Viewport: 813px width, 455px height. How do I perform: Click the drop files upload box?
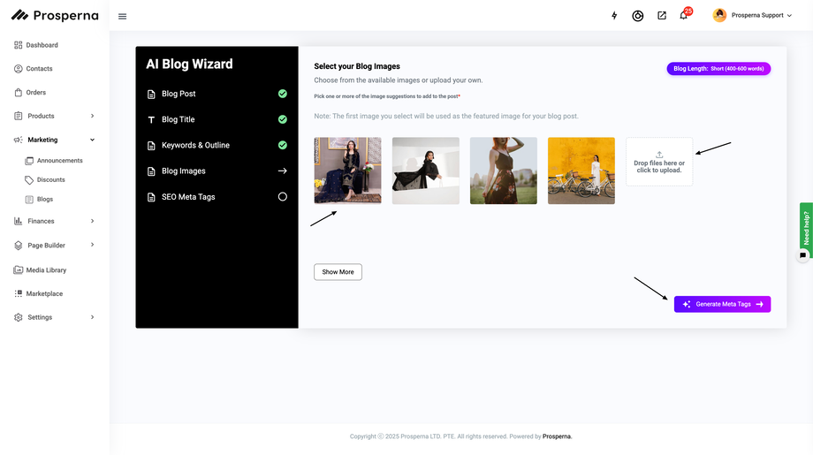point(659,162)
